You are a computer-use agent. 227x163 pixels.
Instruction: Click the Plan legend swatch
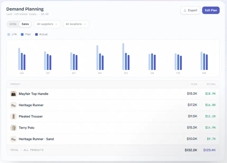22,34
